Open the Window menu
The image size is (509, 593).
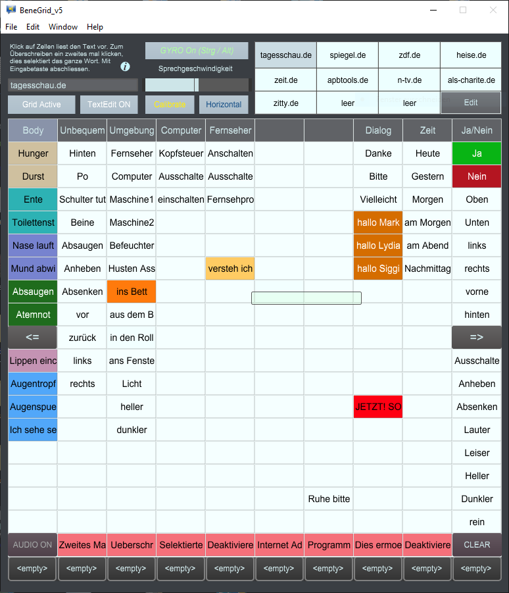(x=63, y=27)
